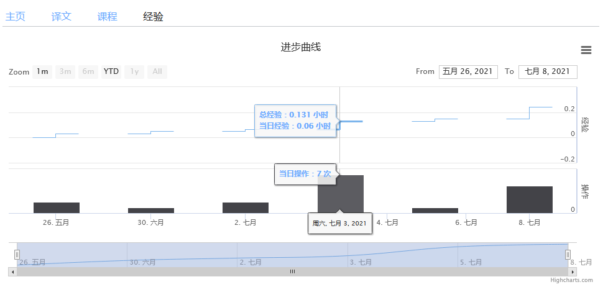Open the 课程 tab
Image resolution: width=603 pixels, height=287 pixels.
pyautogui.click(x=108, y=17)
